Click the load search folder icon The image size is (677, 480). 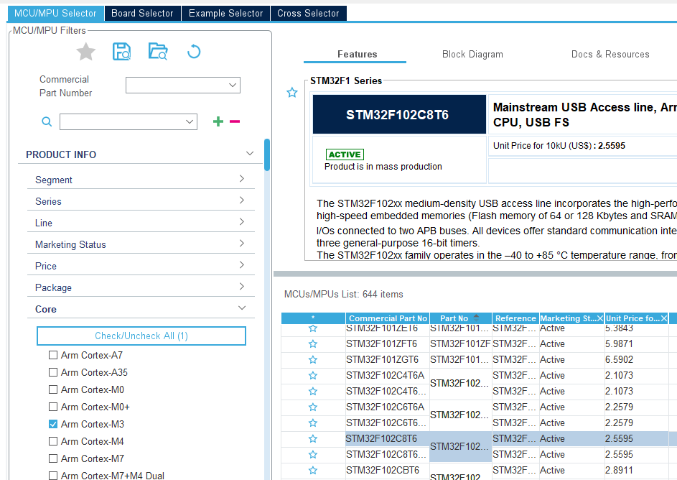(x=158, y=52)
